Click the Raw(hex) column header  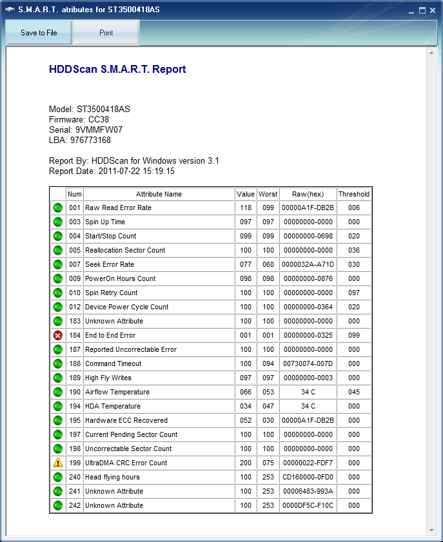(x=308, y=194)
